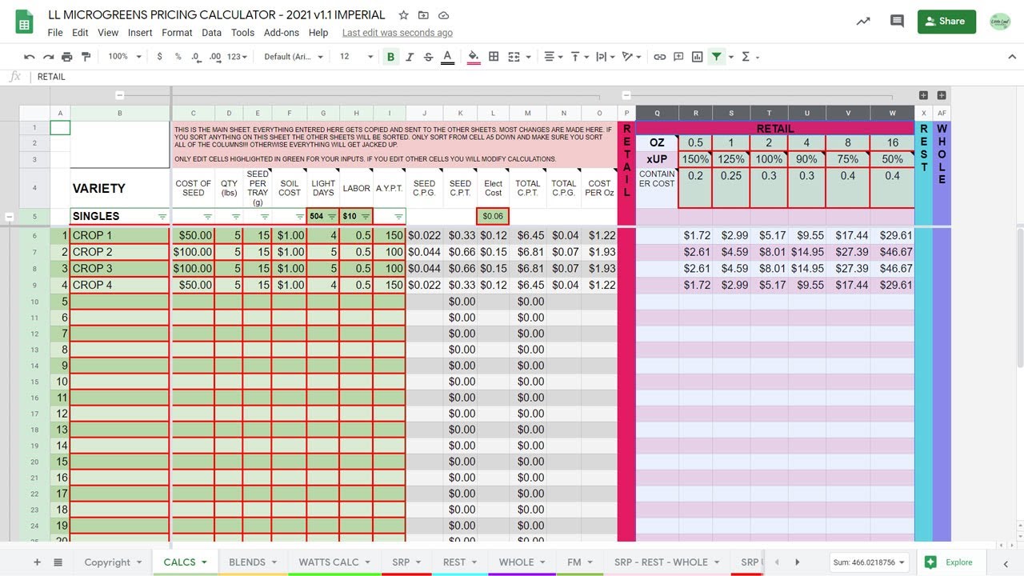Switch to the BLENDS sheet tab
Image resolution: width=1024 pixels, height=576 pixels.
(x=253, y=562)
